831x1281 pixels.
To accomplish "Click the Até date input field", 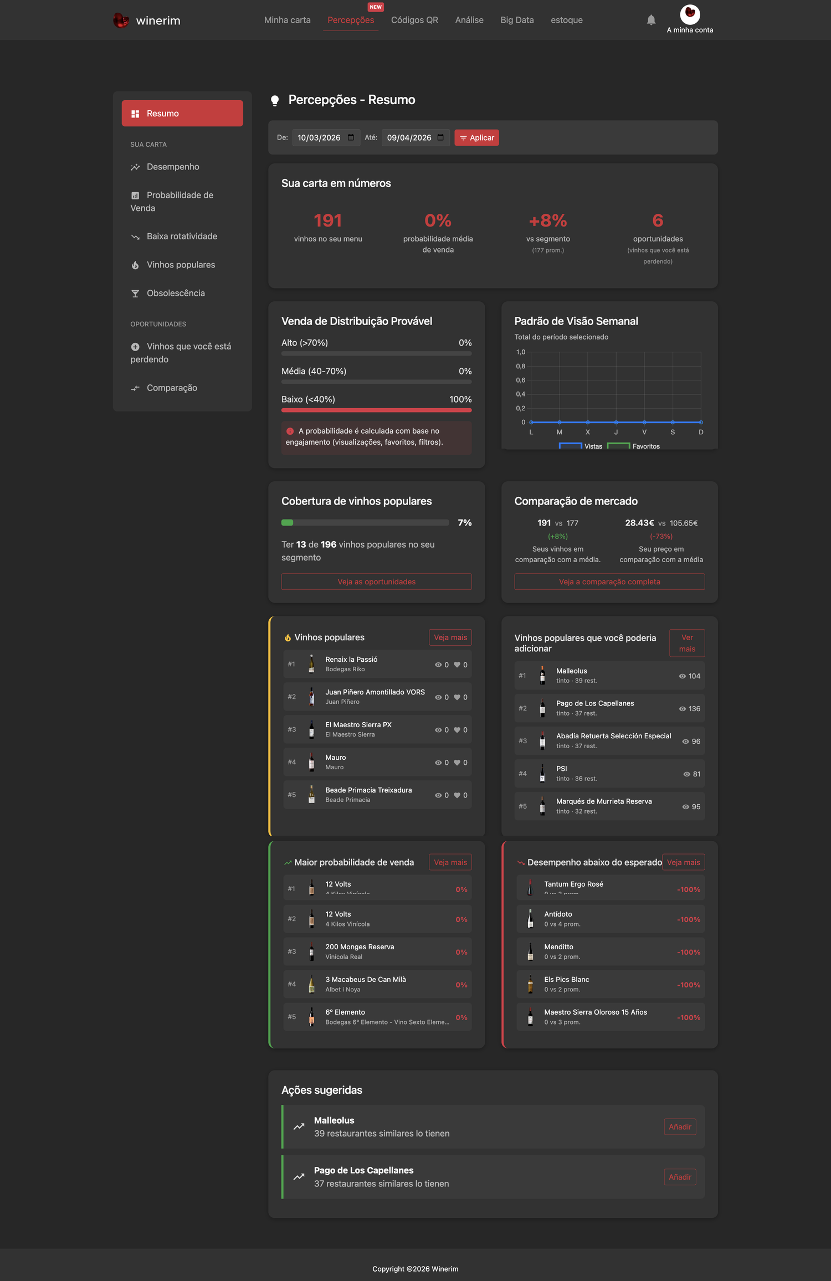I will [x=416, y=138].
